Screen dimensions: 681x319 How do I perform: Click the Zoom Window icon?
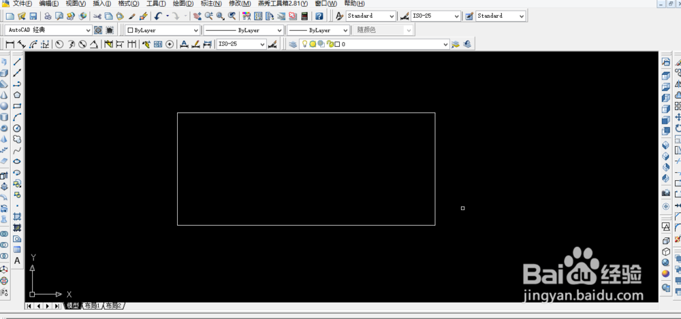pyautogui.click(x=221, y=16)
